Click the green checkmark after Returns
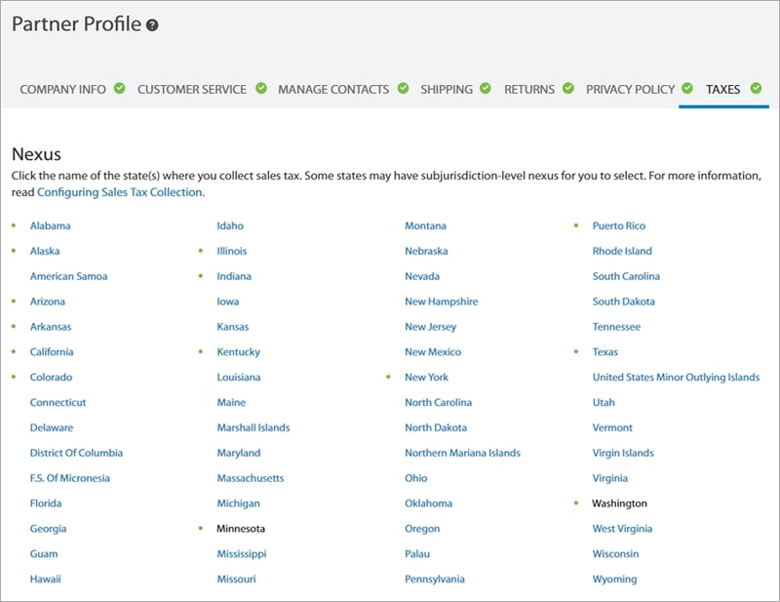The height and width of the screenshot is (602, 780). tap(568, 89)
